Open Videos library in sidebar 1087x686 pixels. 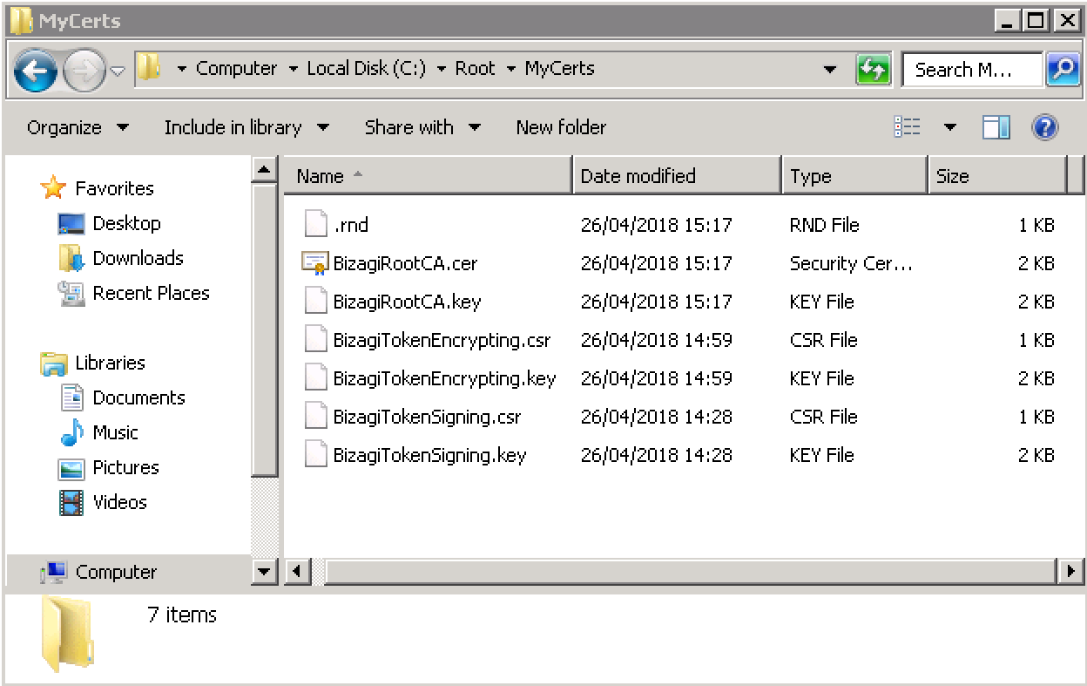tap(119, 502)
